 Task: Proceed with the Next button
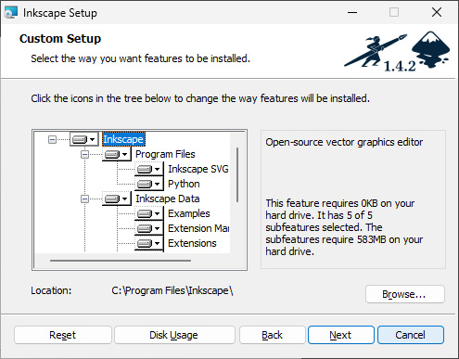[x=341, y=335]
